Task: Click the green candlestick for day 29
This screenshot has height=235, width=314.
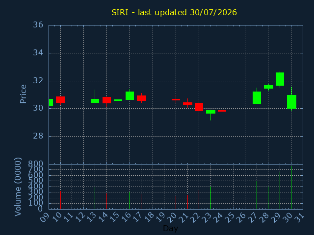Action: coord(280,79)
